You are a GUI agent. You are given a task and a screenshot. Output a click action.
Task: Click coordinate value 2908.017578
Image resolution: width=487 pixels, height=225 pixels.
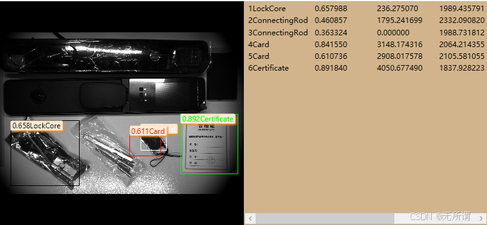[x=399, y=56]
